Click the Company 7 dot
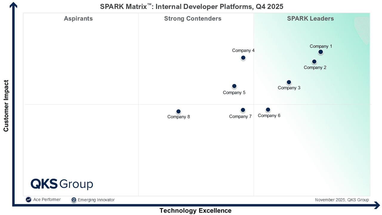Viewport: 382px width, 215px height. coord(243,110)
